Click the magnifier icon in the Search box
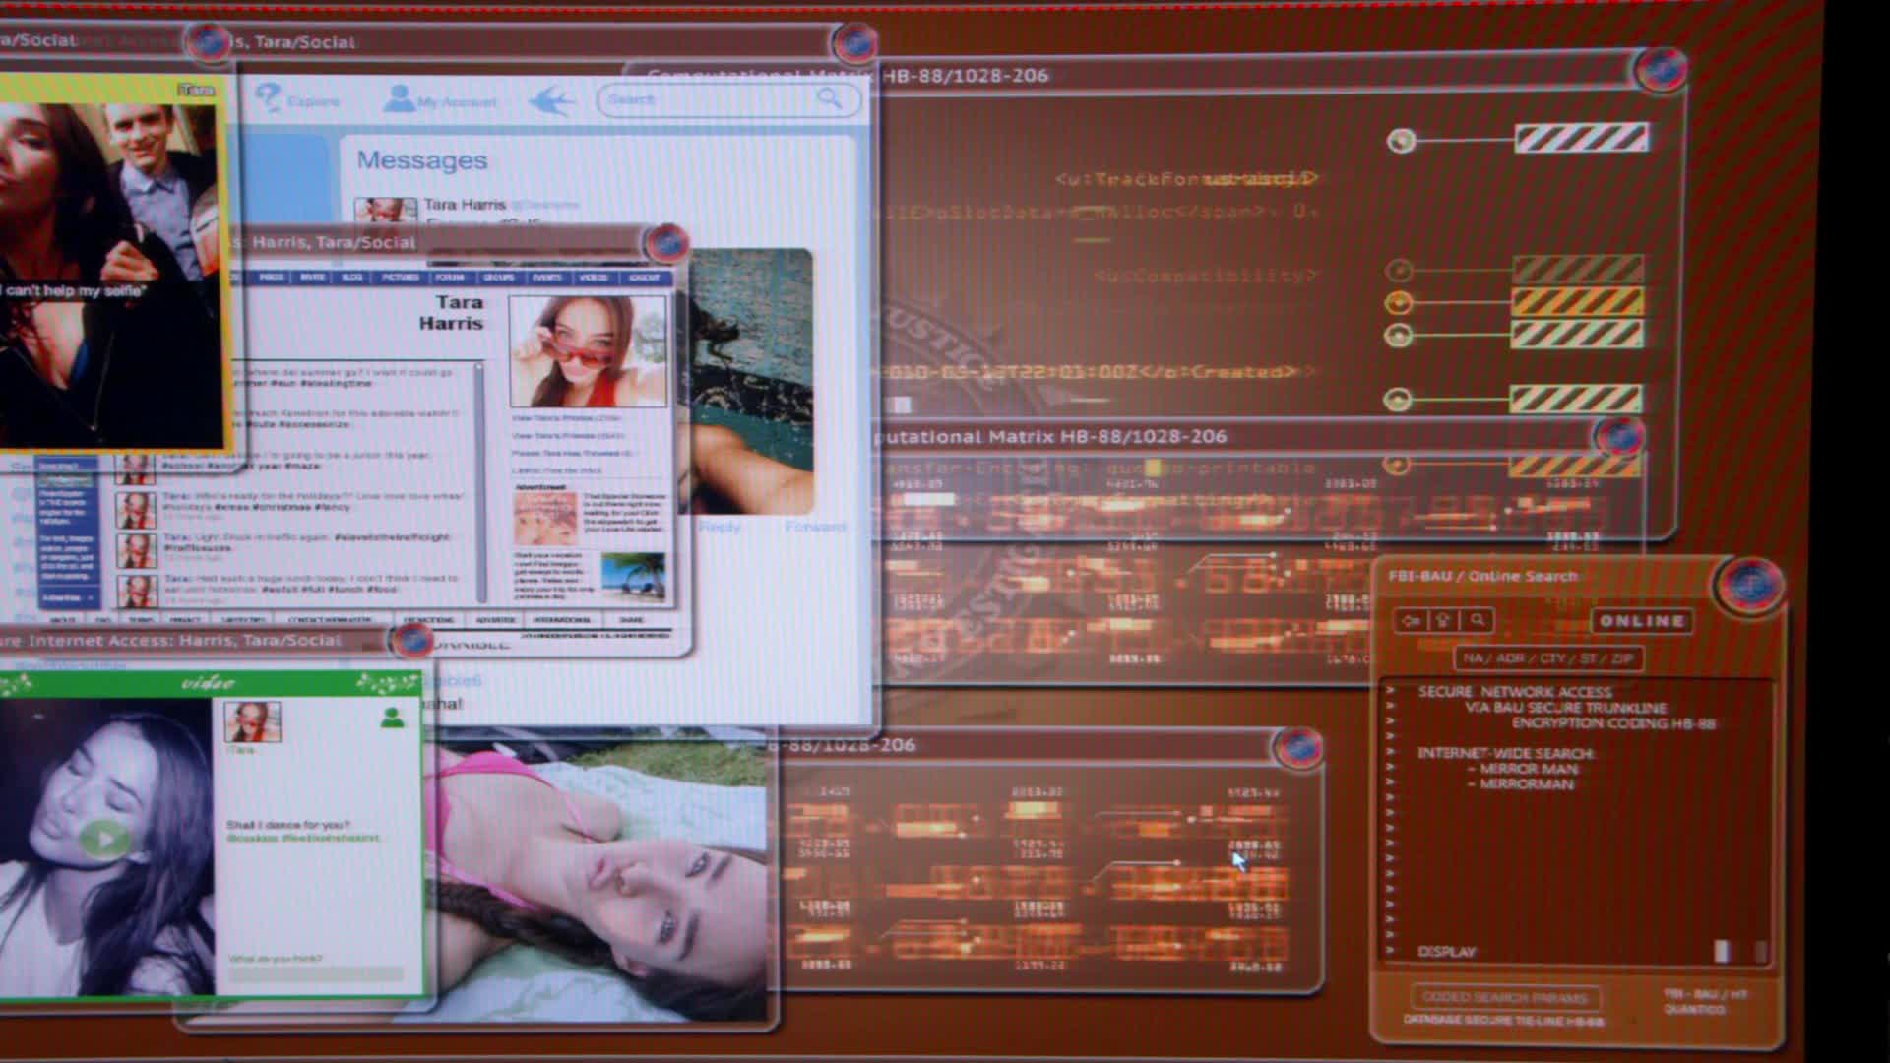This screenshot has height=1063, width=1890. tap(830, 98)
